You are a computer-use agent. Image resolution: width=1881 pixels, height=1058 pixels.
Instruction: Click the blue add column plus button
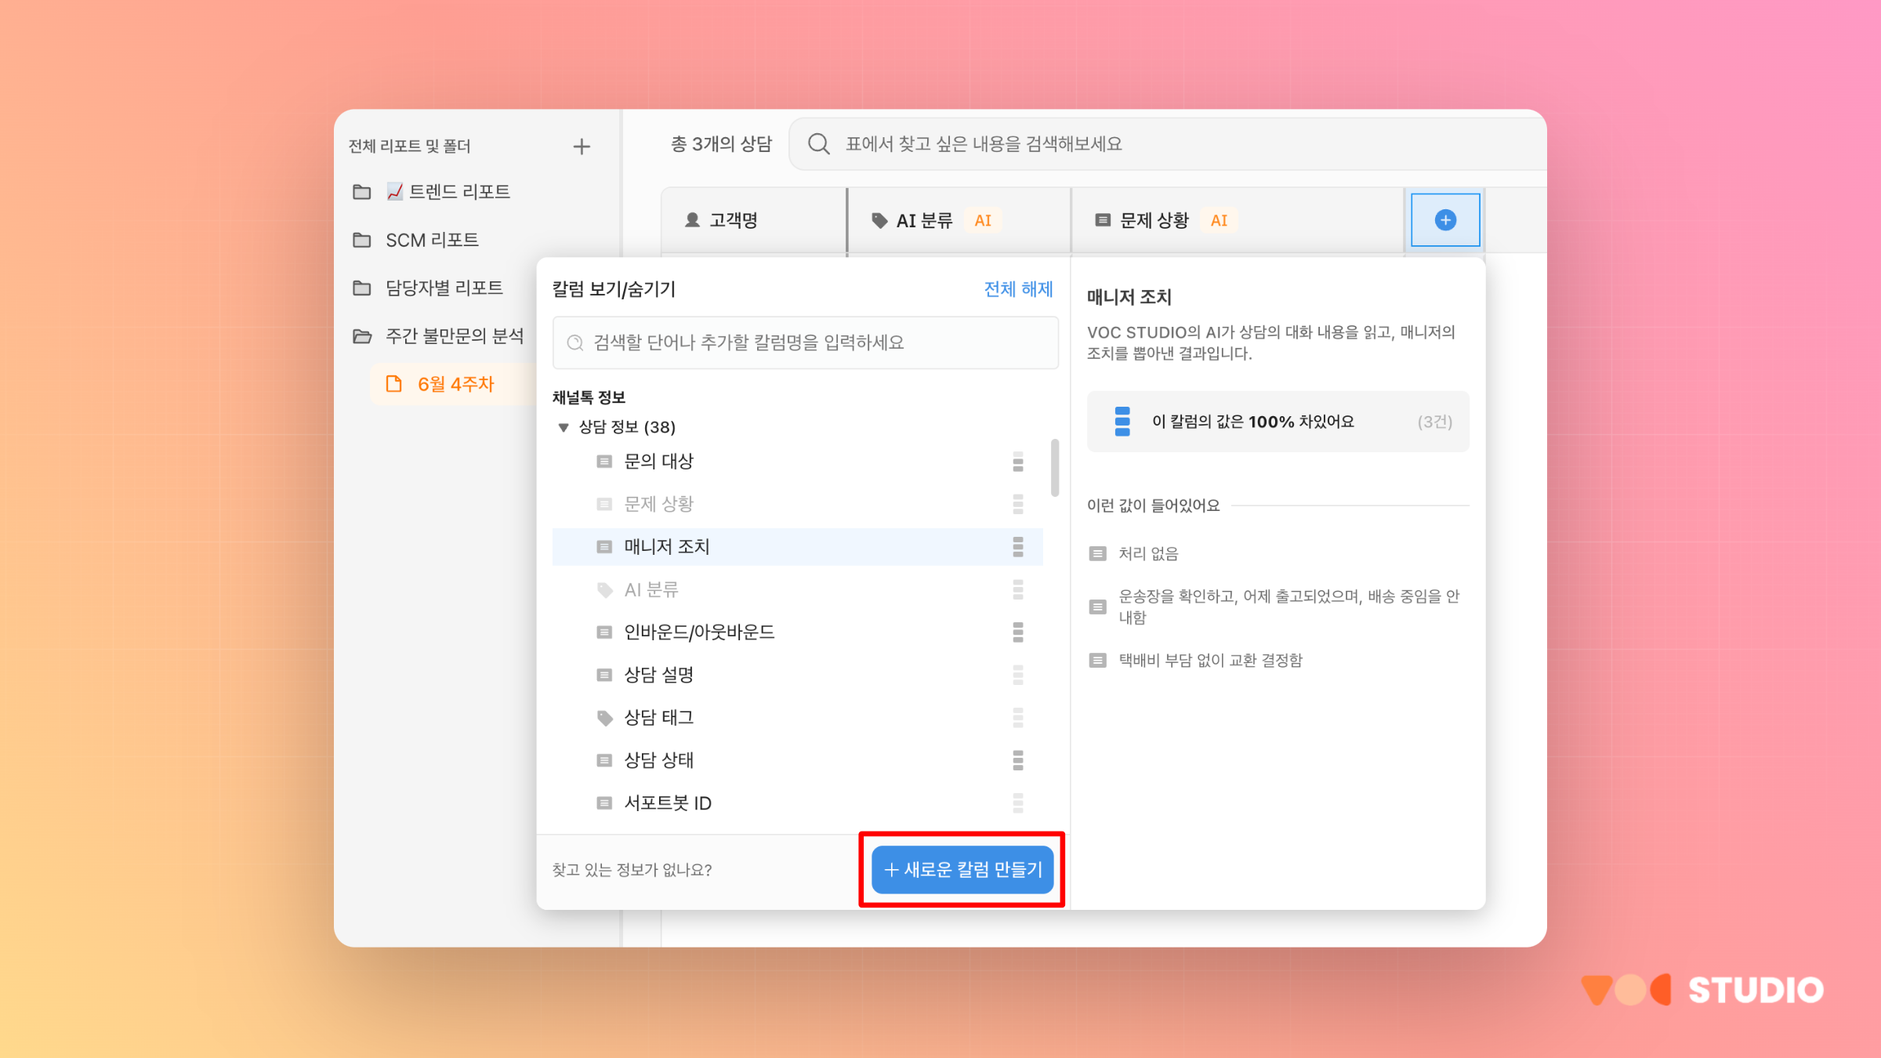(x=1444, y=220)
